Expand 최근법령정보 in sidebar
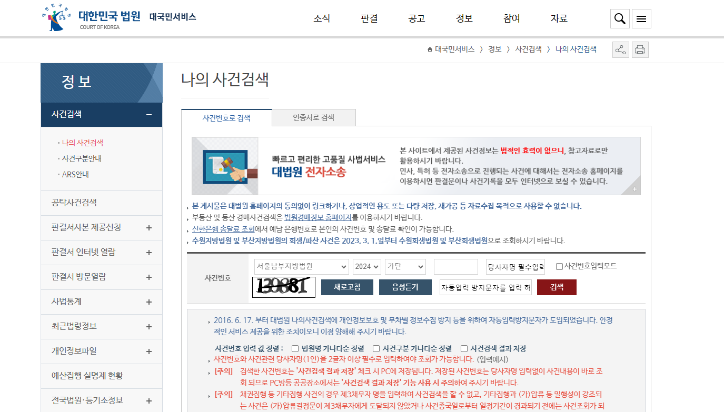The height and width of the screenshot is (412, 724). click(149, 327)
